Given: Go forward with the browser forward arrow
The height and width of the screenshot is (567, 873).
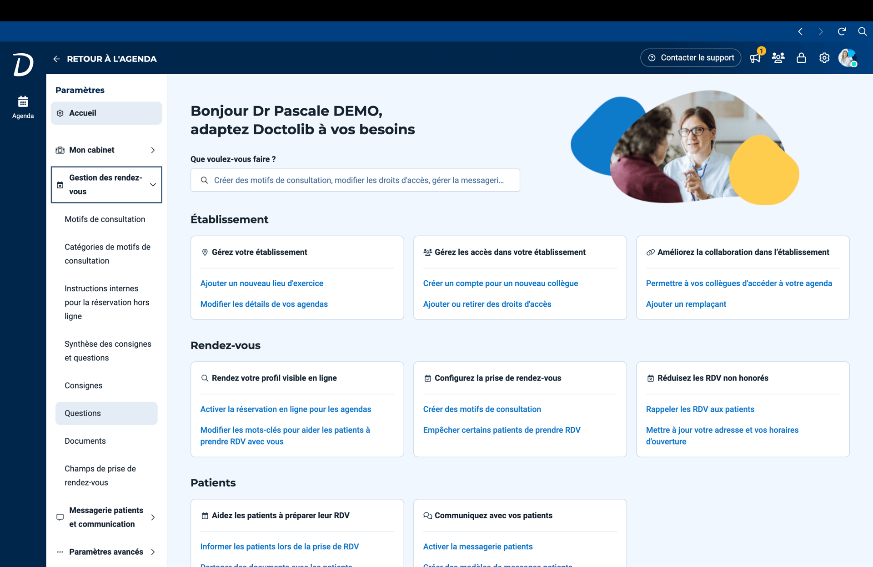Looking at the screenshot, I should (x=821, y=31).
